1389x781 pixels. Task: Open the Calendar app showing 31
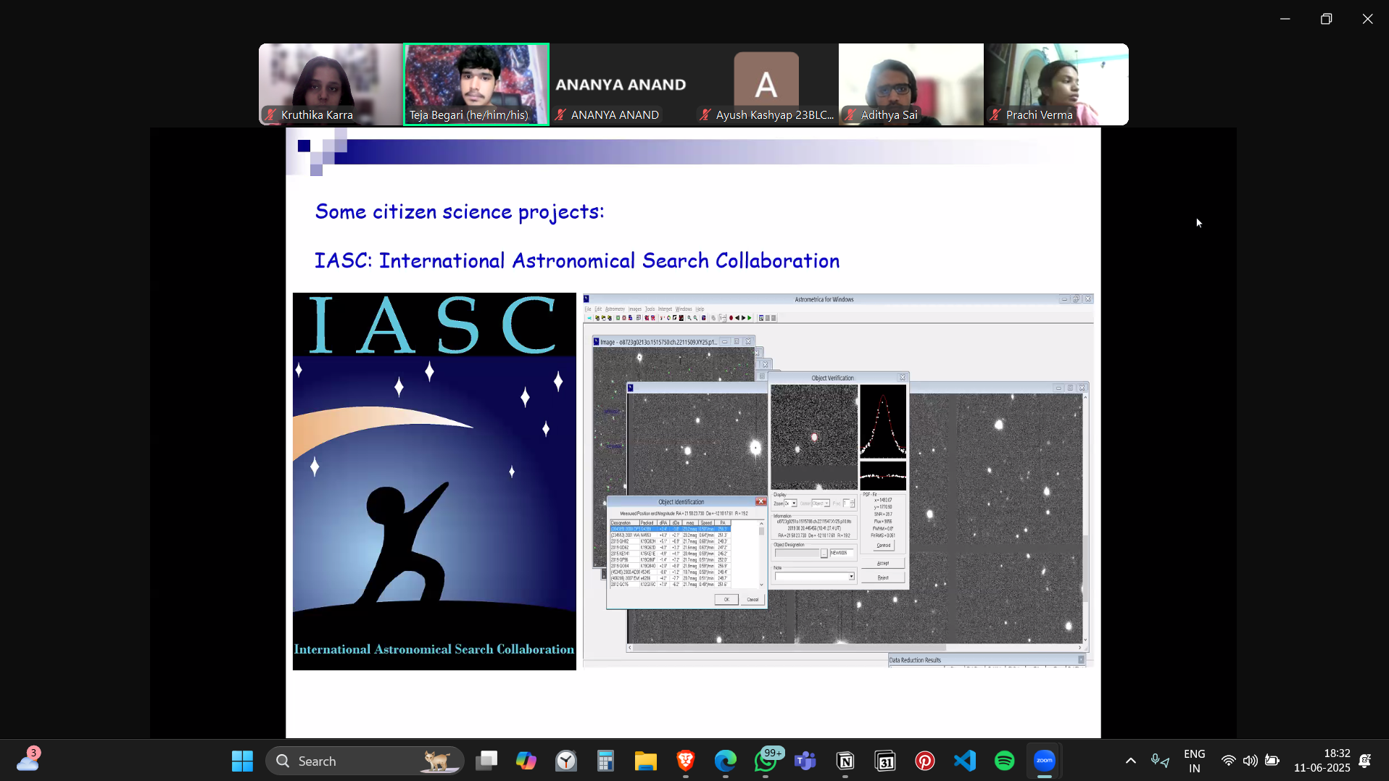[x=885, y=761]
